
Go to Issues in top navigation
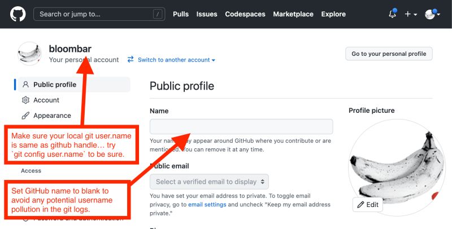[x=207, y=14]
